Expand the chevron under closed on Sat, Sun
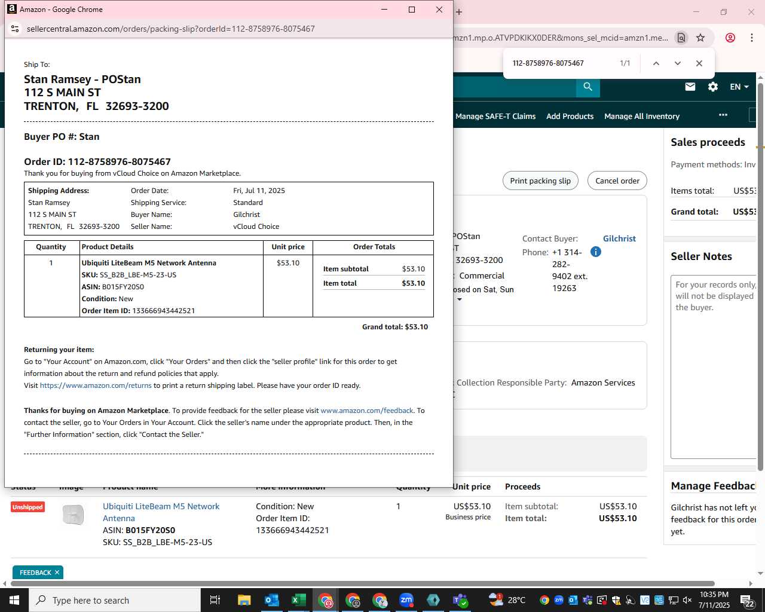765x612 pixels. click(x=460, y=299)
